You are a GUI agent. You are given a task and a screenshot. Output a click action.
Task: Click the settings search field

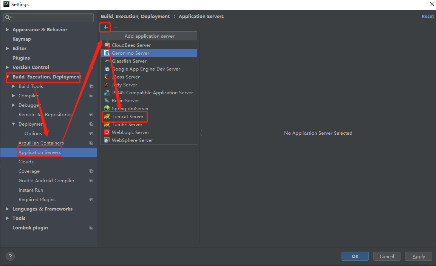point(48,17)
